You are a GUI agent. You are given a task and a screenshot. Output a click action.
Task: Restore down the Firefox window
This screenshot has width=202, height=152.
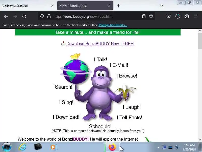(189, 3)
